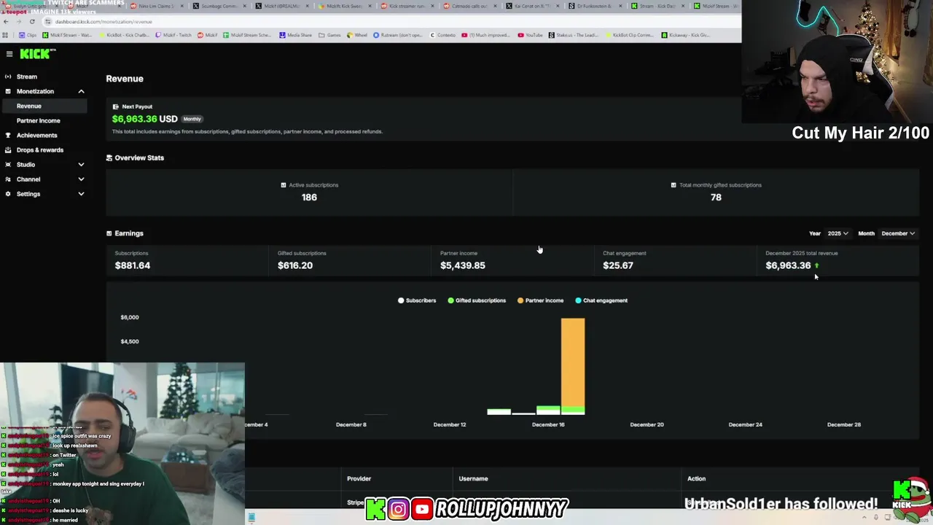Screen dimensions: 933x525
Task: Click the Username column header
Action: tap(473, 478)
